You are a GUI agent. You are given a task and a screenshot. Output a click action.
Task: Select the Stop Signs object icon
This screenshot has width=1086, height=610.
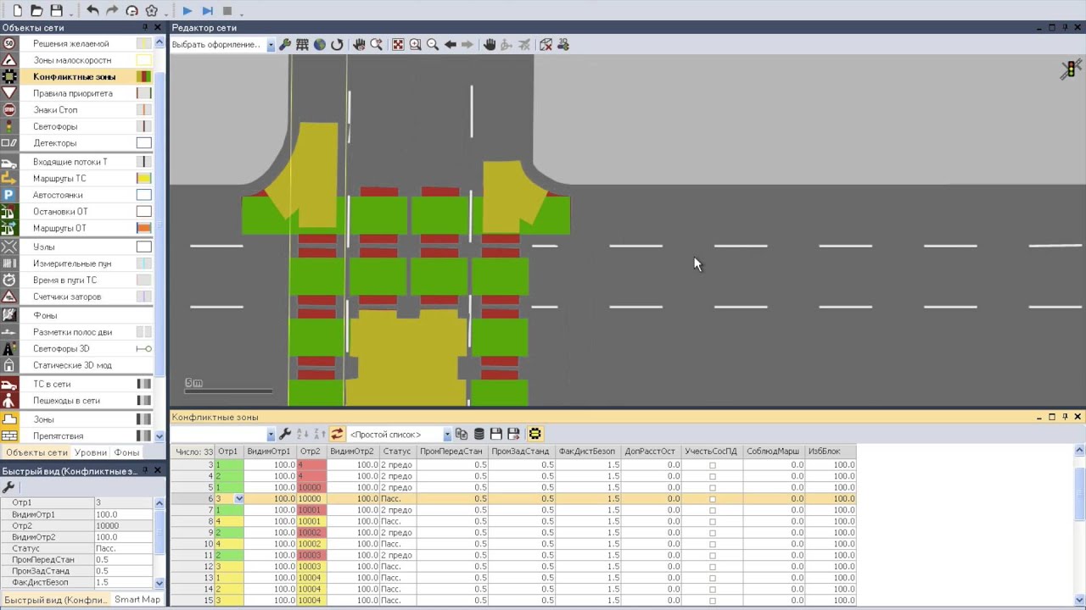tap(9, 110)
